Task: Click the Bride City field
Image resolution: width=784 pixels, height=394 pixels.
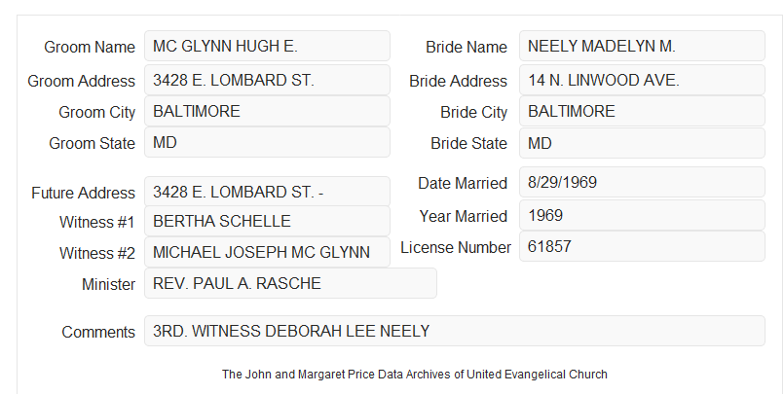Action: point(642,111)
